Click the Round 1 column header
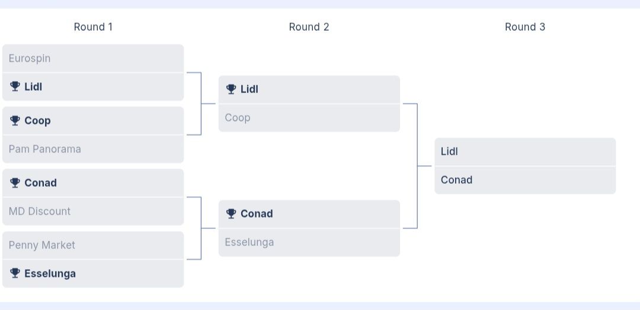640x310 pixels. pos(93,27)
